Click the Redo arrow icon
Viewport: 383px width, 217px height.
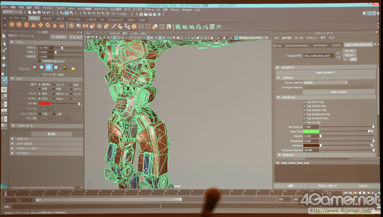pos(48,12)
